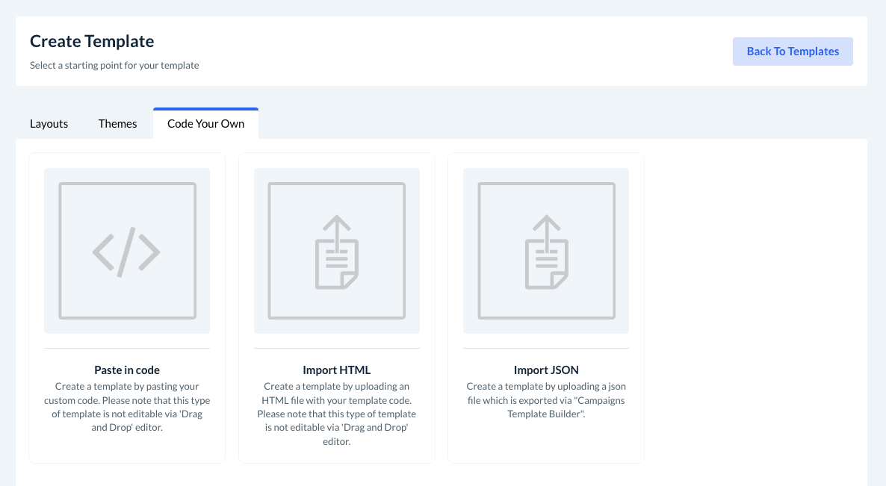Click the Paste in code description text
Screen dimensions: 886x486
coord(127,407)
